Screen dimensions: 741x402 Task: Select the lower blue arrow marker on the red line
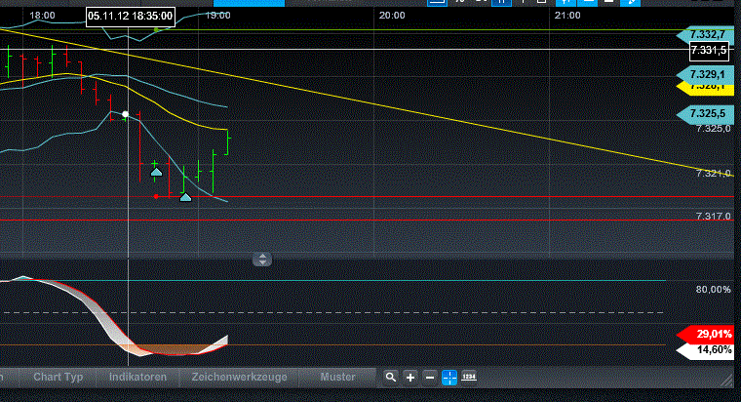(x=185, y=197)
